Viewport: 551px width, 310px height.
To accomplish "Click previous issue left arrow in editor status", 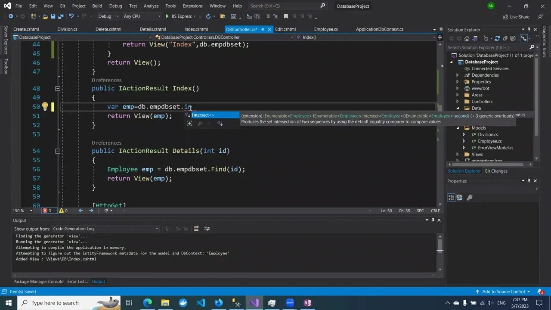I will 80,211.
